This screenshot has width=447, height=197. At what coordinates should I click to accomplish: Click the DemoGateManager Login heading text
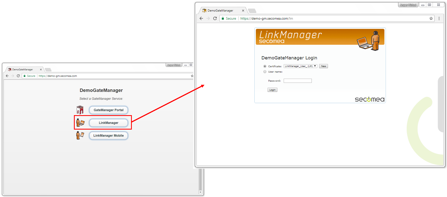pyautogui.click(x=289, y=58)
